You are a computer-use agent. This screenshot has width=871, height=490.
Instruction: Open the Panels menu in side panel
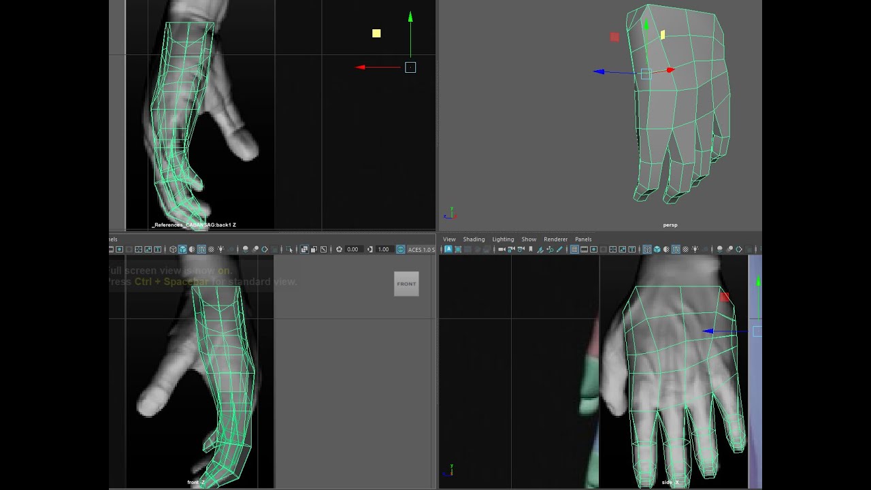tap(583, 239)
